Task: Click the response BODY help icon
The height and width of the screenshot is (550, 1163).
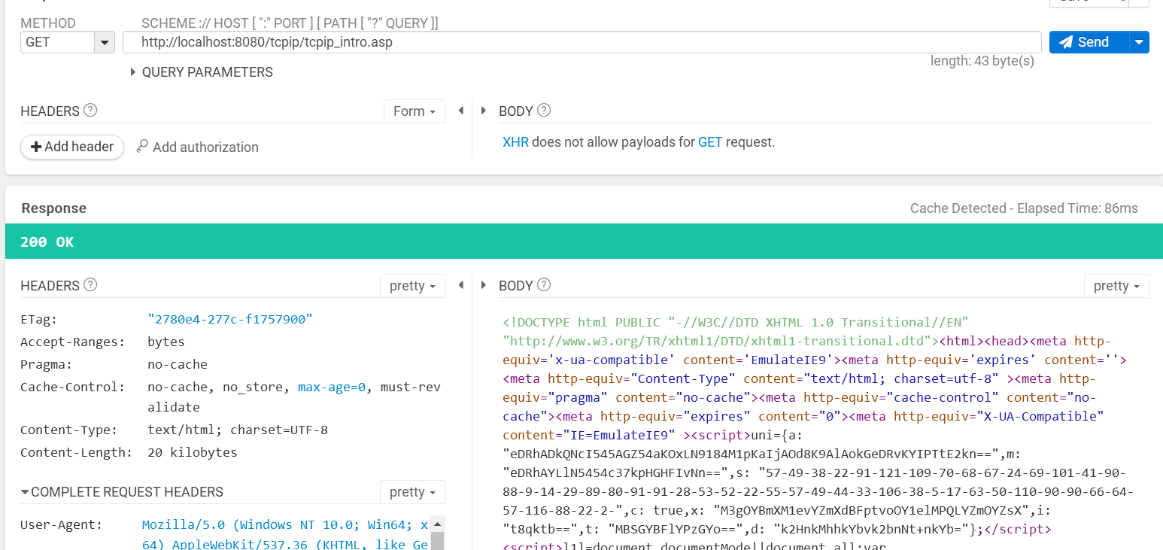Action: pos(544,285)
